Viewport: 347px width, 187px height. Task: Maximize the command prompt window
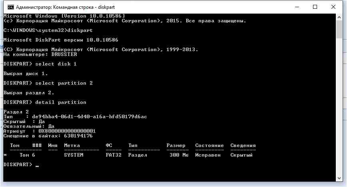(x=315, y=7)
